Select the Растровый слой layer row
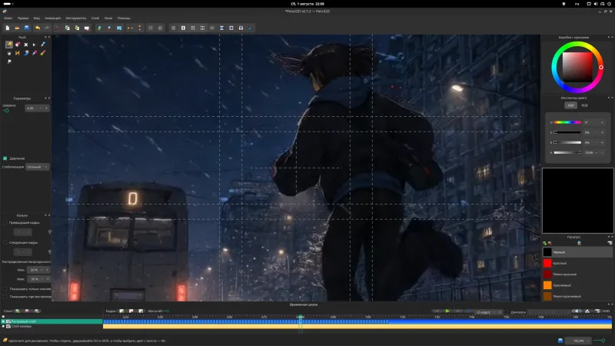This screenshot has width=615, height=346. [52, 321]
